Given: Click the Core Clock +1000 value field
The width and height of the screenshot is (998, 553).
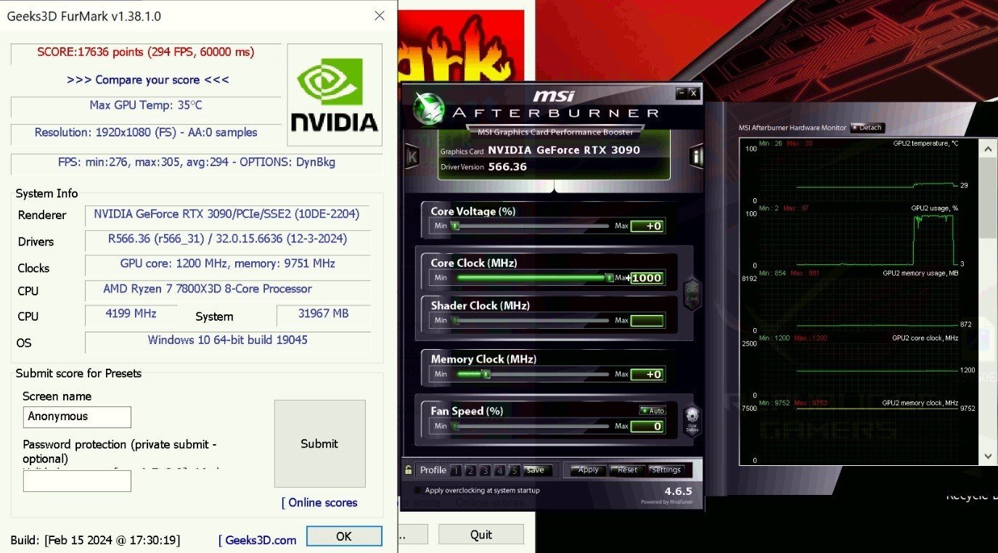Looking at the screenshot, I should (647, 277).
